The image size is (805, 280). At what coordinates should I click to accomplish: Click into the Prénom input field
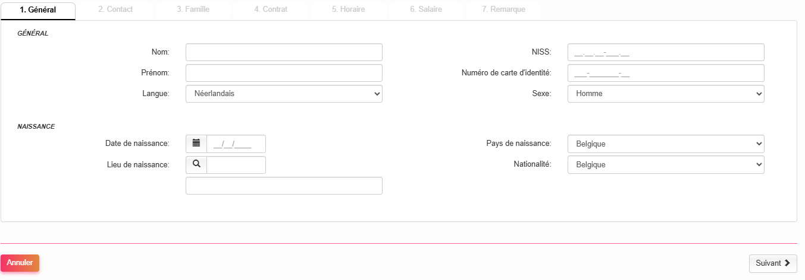284,73
